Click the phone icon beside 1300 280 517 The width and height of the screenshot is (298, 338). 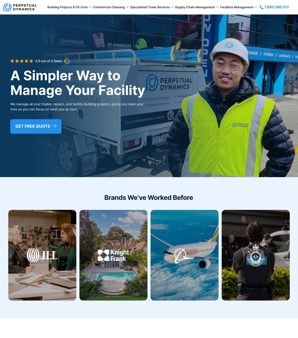(261, 7)
